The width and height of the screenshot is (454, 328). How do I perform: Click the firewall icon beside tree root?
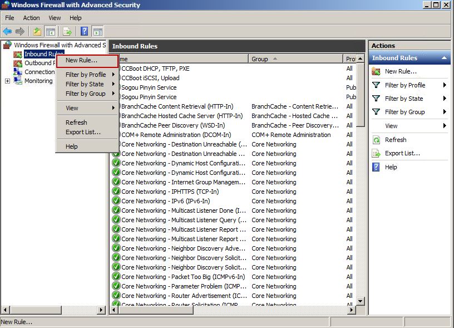pyautogui.click(x=7, y=45)
